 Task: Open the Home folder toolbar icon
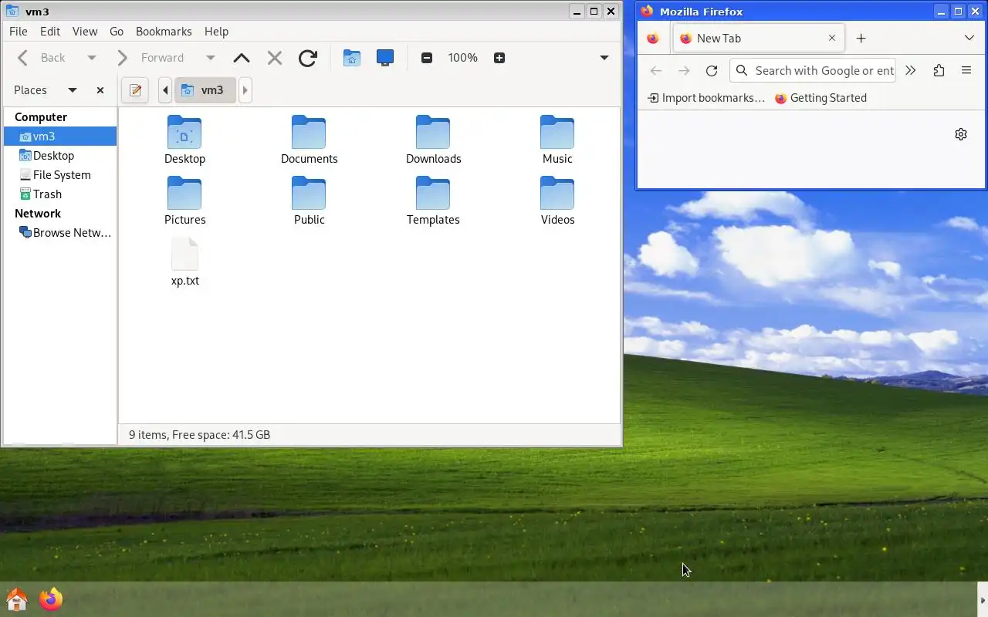coord(352,58)
